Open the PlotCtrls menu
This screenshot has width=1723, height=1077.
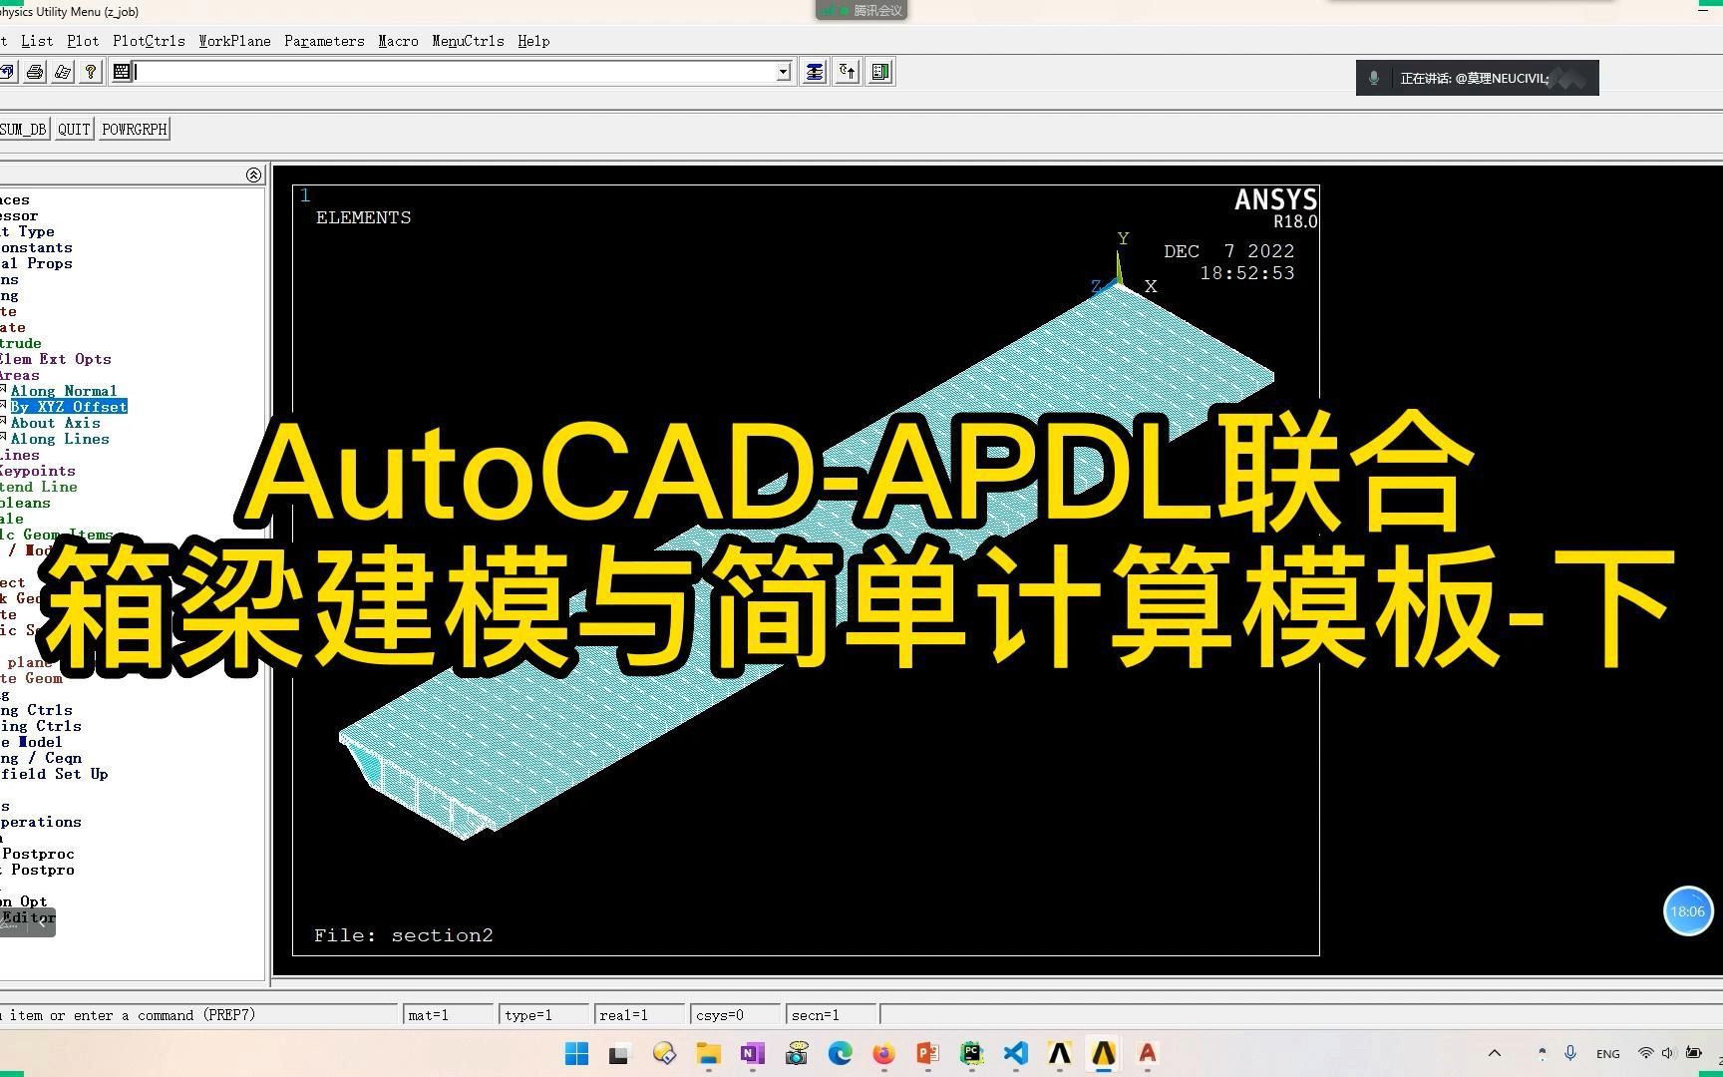coord(149,41)
